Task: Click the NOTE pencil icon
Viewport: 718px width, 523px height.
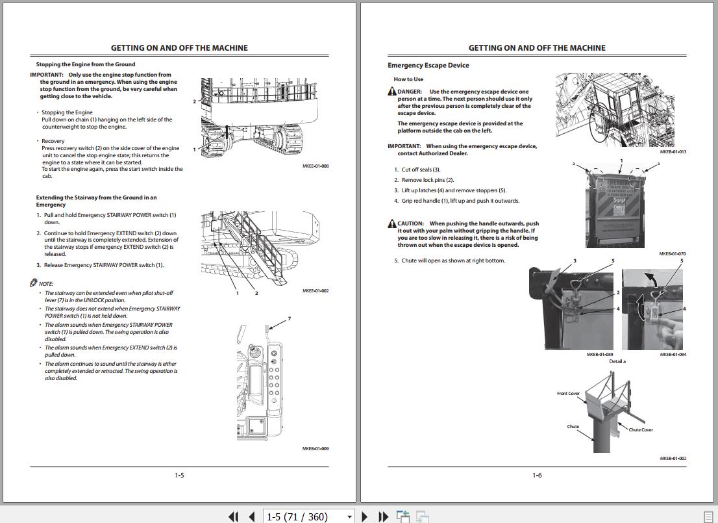Action: click(x=34, y=283)
